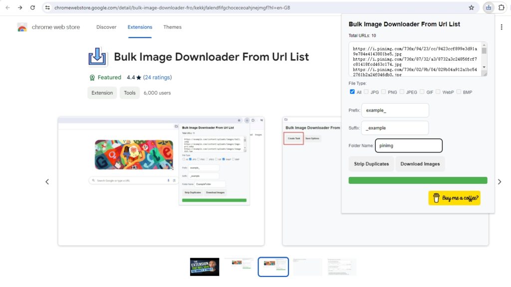
Task: Open the Discover section
Action: click(x=106, y=27)
